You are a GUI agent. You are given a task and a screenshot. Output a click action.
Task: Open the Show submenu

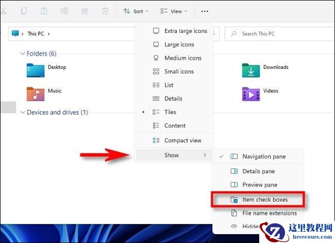[174, 155]
